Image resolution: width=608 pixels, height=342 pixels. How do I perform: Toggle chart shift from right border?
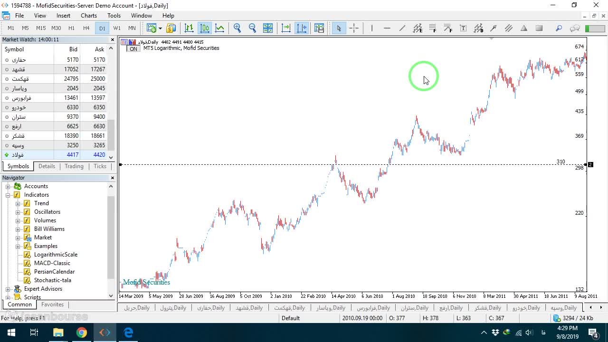click(302, 28)
